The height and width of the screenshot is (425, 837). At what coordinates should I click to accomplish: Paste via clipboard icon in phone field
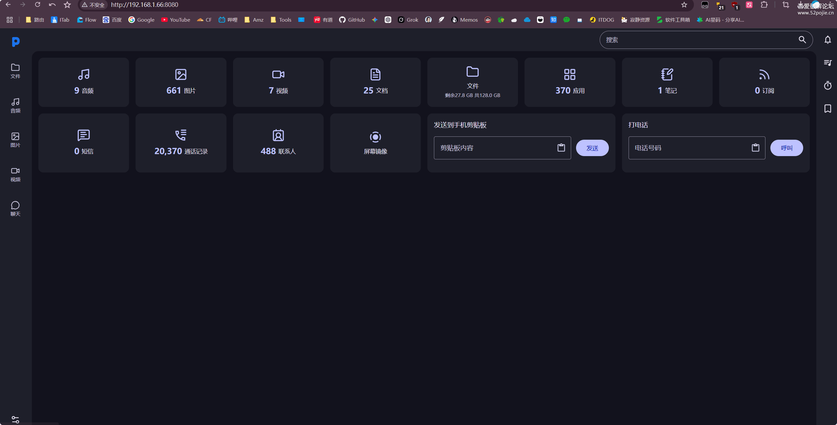755,148
